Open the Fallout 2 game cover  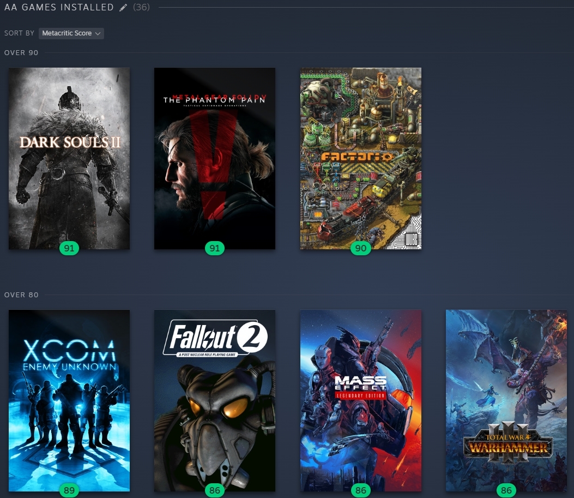pyautogui.click(x=215, y=400)
